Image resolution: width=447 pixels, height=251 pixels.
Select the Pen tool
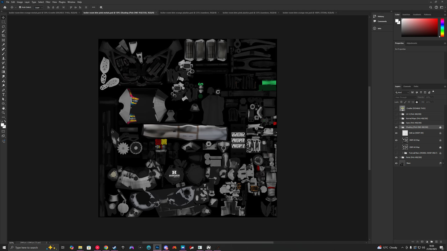click(3, 90)
